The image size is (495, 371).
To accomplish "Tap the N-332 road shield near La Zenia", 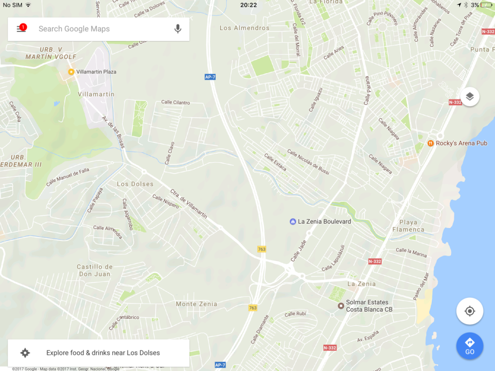I will (x=375, y=262).
